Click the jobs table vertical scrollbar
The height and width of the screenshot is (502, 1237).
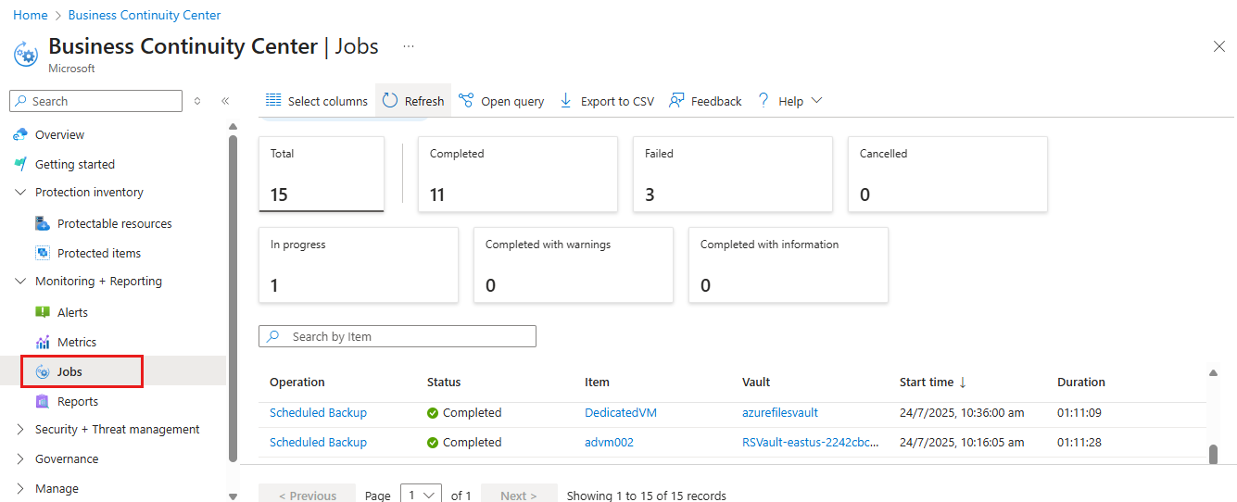[x=1213, y=456]
